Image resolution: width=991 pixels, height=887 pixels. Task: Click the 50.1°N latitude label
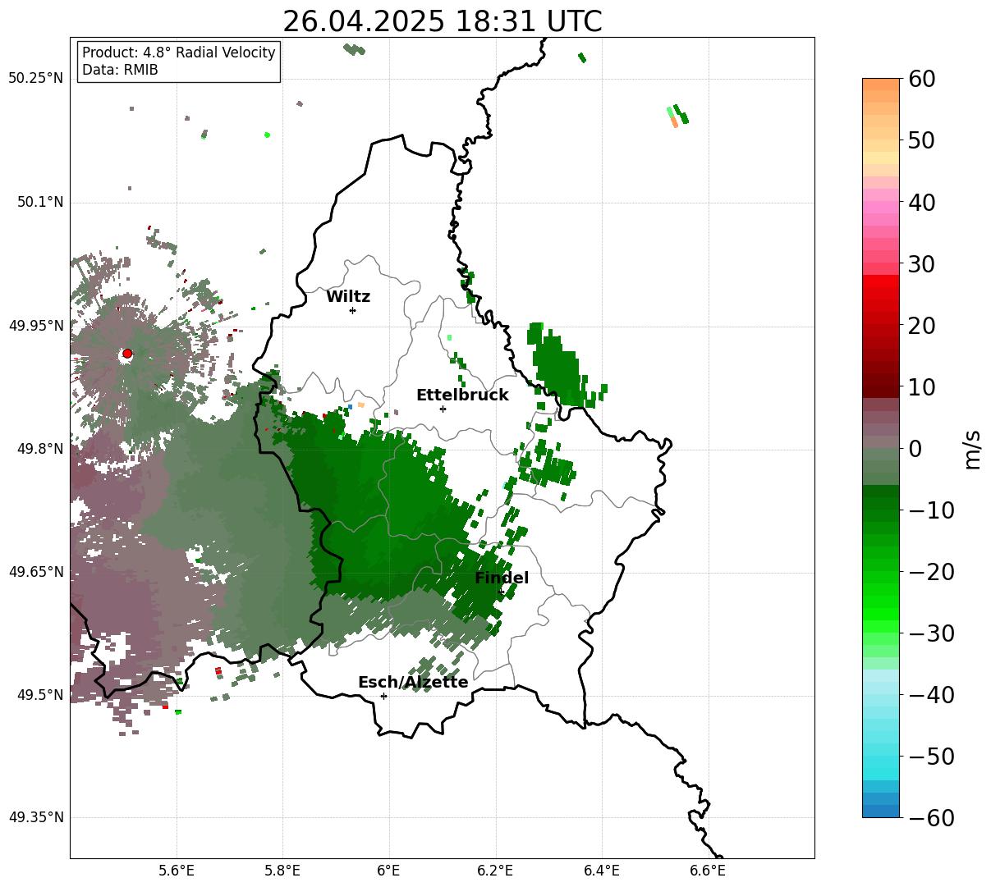coord(39,202)
